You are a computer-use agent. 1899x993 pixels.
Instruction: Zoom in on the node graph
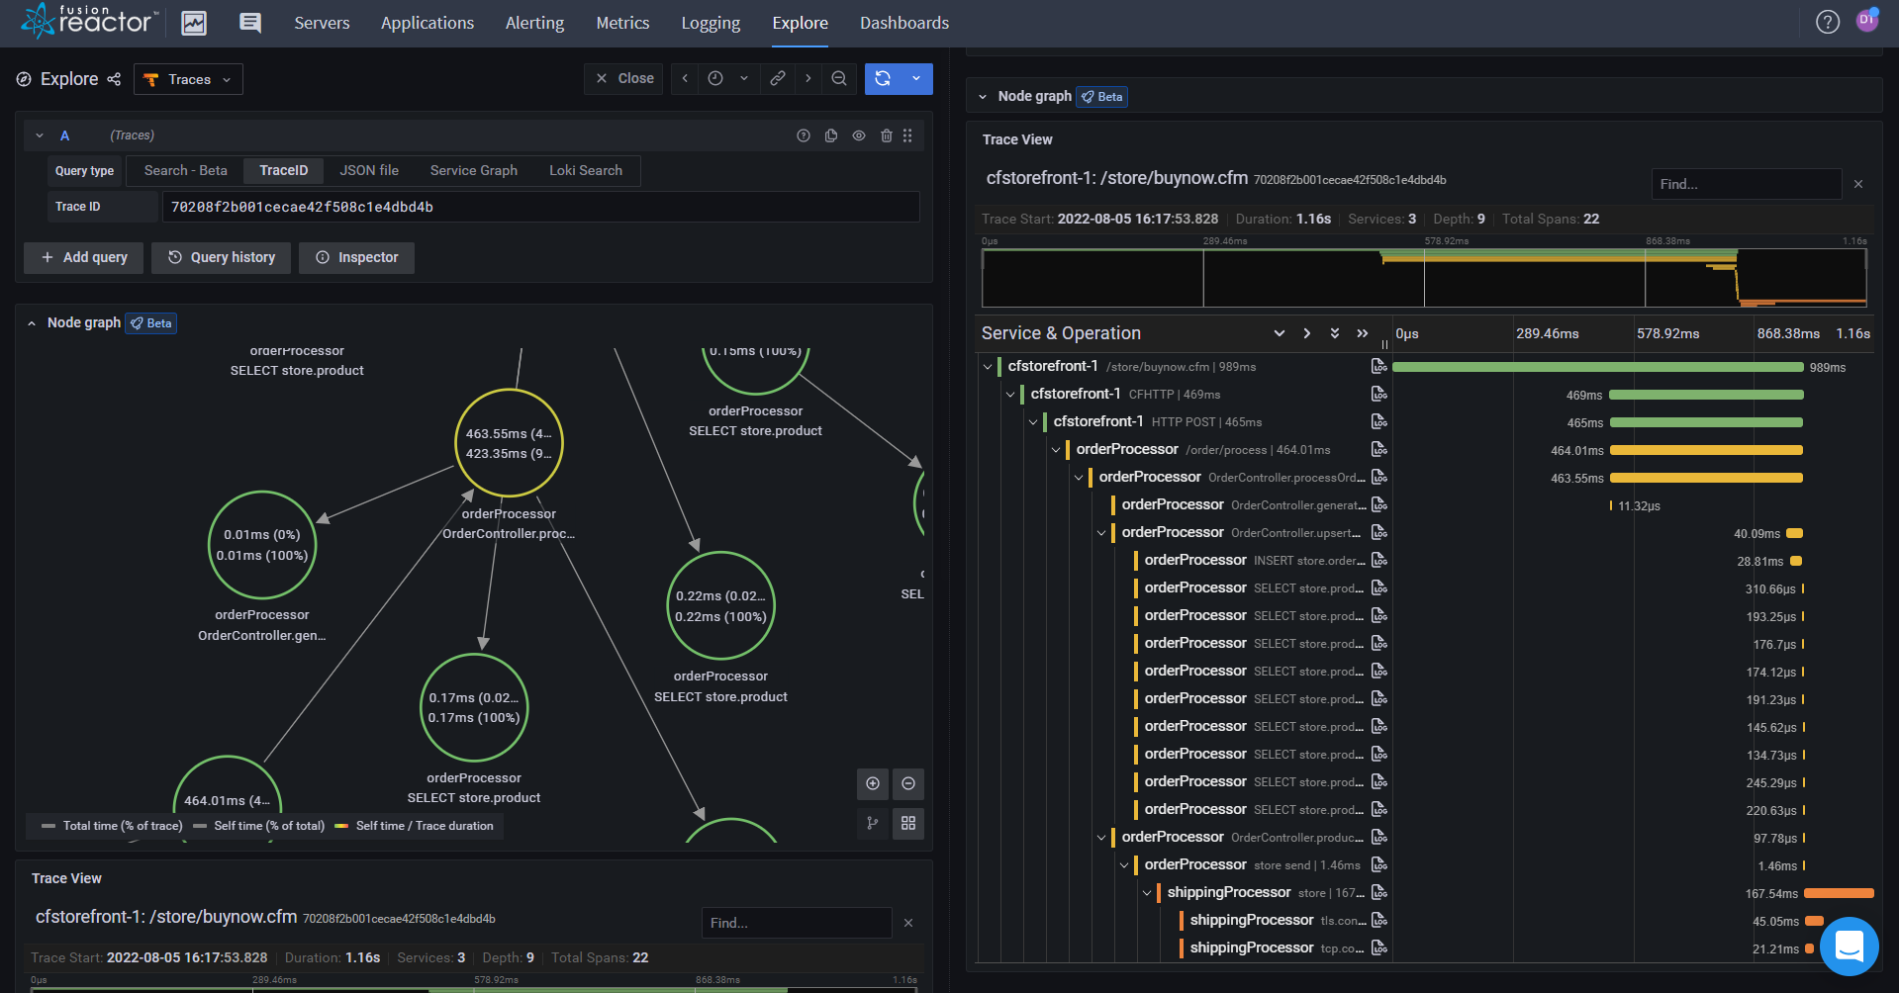click(873, 783)
